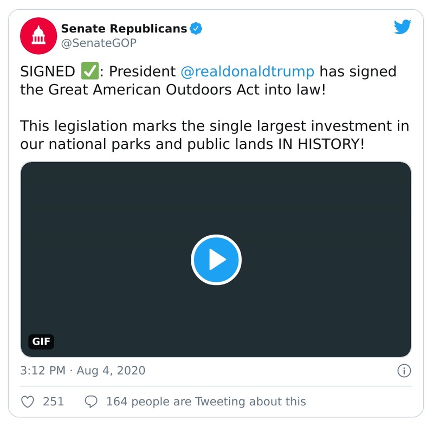Click the Senate Republicans capitol avatar

click(37, 36)
